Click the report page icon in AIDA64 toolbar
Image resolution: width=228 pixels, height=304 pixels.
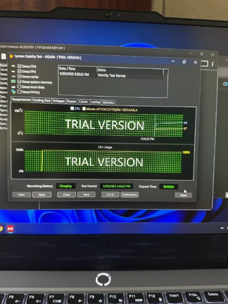coord(3,56)
